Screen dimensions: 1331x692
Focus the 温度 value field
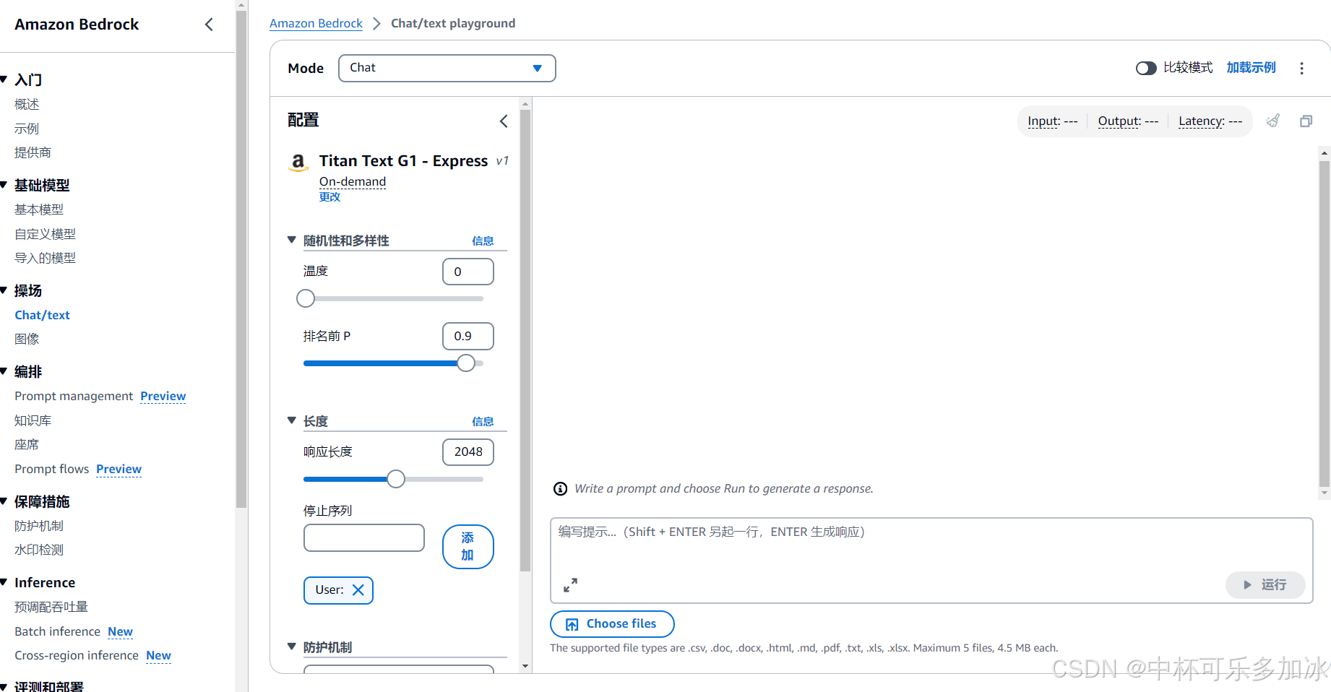pos(468,272)
